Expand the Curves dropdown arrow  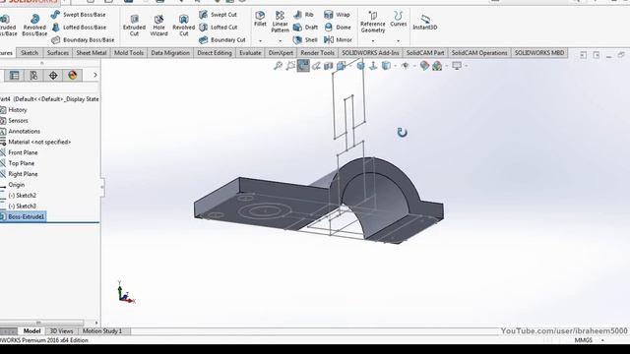(x=398, y=41)
